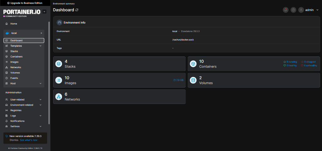Click the Templates edit icon
The image size is (322, 151).
(7, 46)
